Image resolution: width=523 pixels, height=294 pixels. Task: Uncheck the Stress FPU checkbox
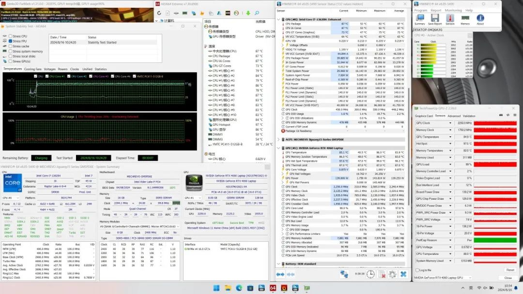point(10,41)
